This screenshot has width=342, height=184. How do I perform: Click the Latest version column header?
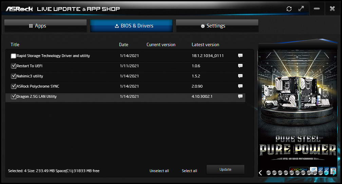tap(205, 44)
